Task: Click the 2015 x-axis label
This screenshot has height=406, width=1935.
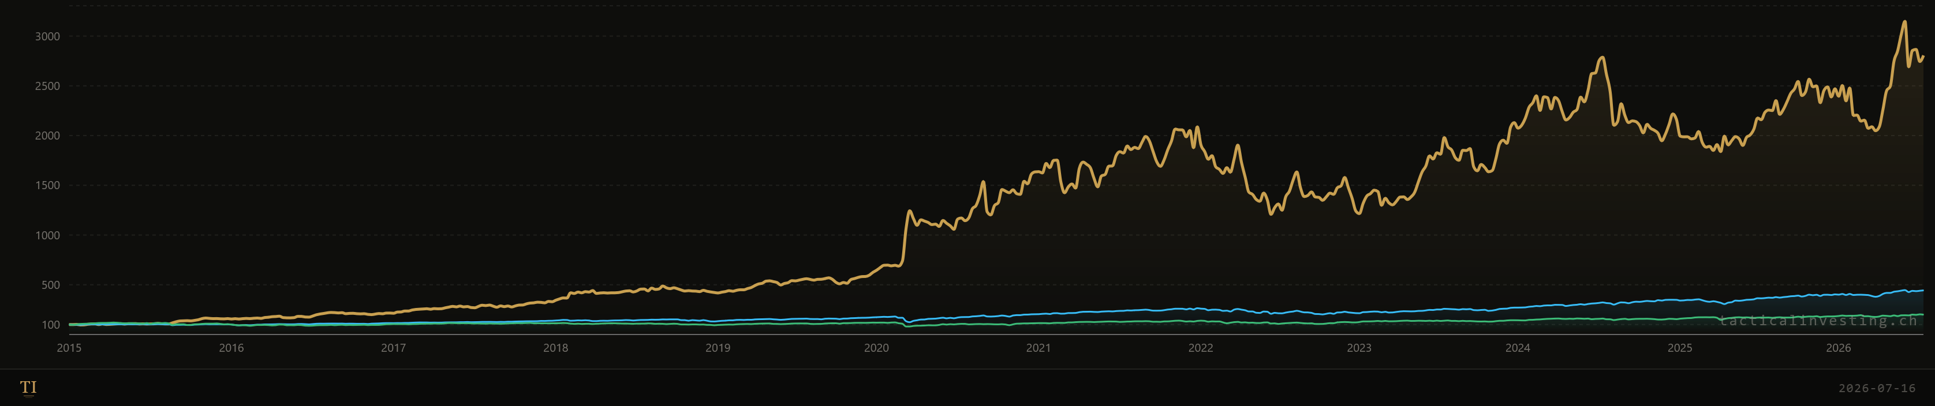Action: pyautogui.click(x=69, y=347)
